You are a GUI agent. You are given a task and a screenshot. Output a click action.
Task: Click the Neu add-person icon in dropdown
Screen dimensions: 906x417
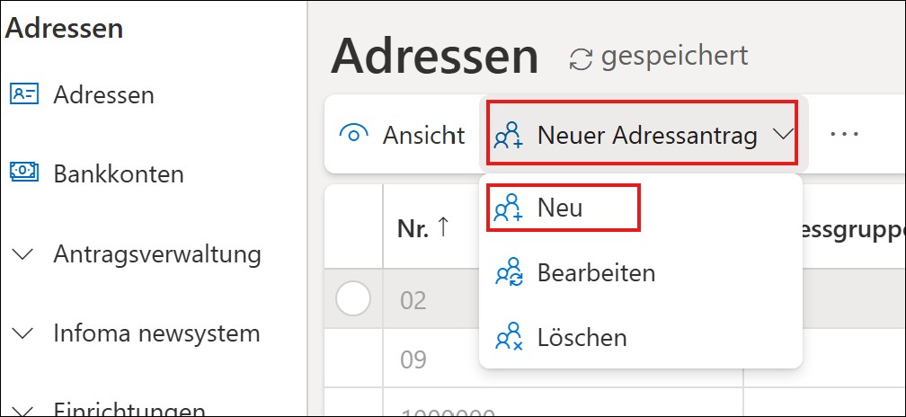point(509,208)
